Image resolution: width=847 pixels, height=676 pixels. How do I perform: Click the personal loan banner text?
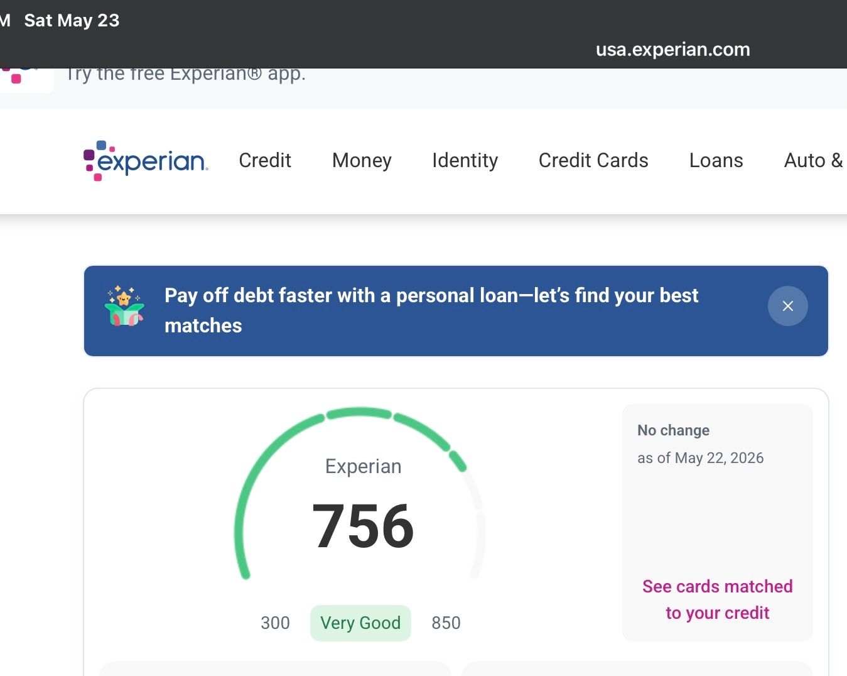[x=431, y=310]
